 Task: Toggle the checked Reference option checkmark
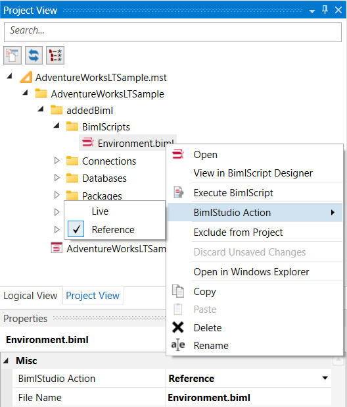tap(76, 229)
